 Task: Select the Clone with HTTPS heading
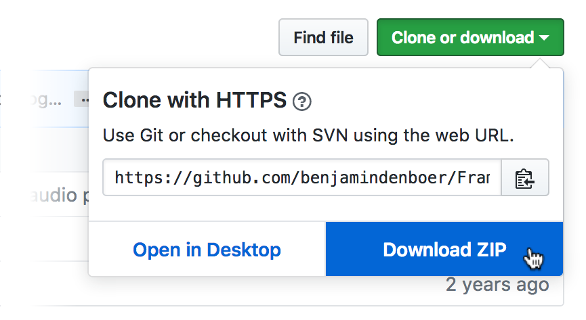(x=194, y=100)
